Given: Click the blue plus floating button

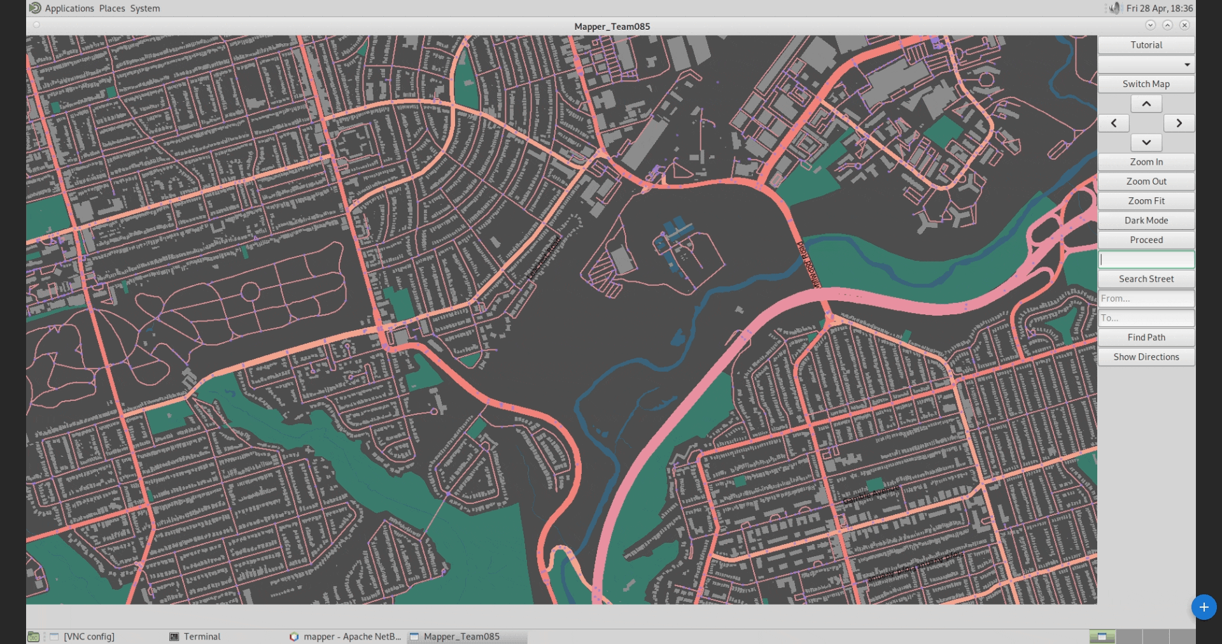Looking at the screenshot, I should (x=1204, y=607).
